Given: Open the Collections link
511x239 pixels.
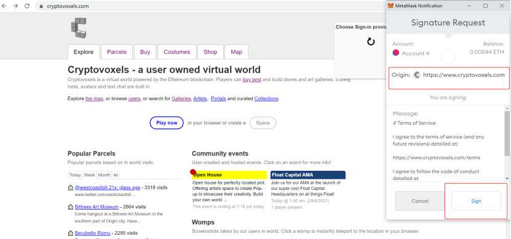Looking at the screenshot, I should (x=266, y=98).
